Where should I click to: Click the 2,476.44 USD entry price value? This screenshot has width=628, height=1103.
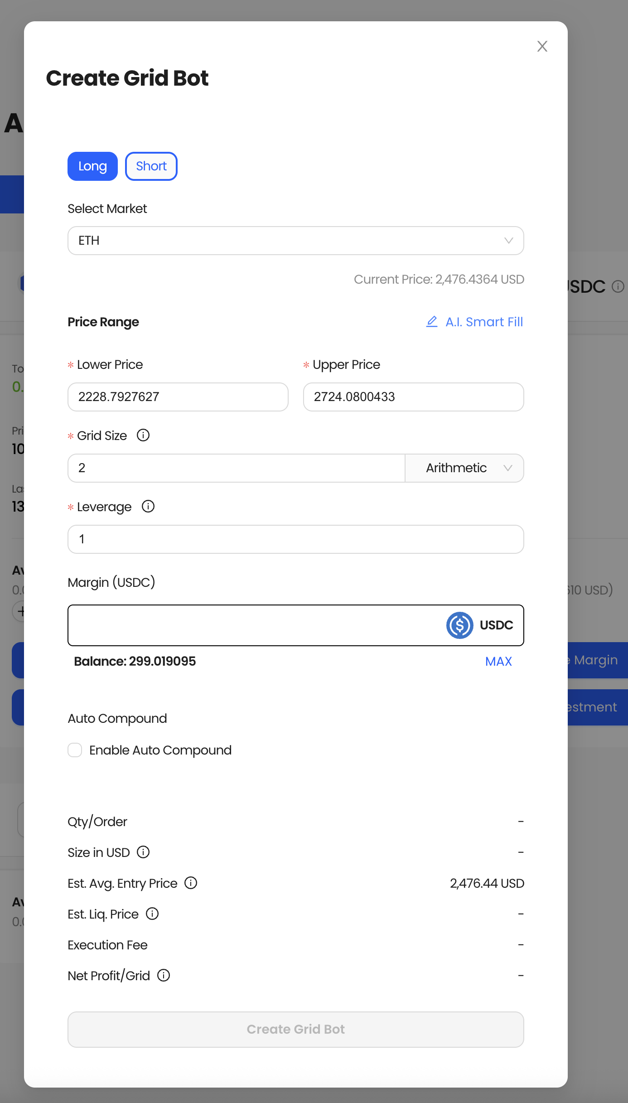[x=487, y=883]
